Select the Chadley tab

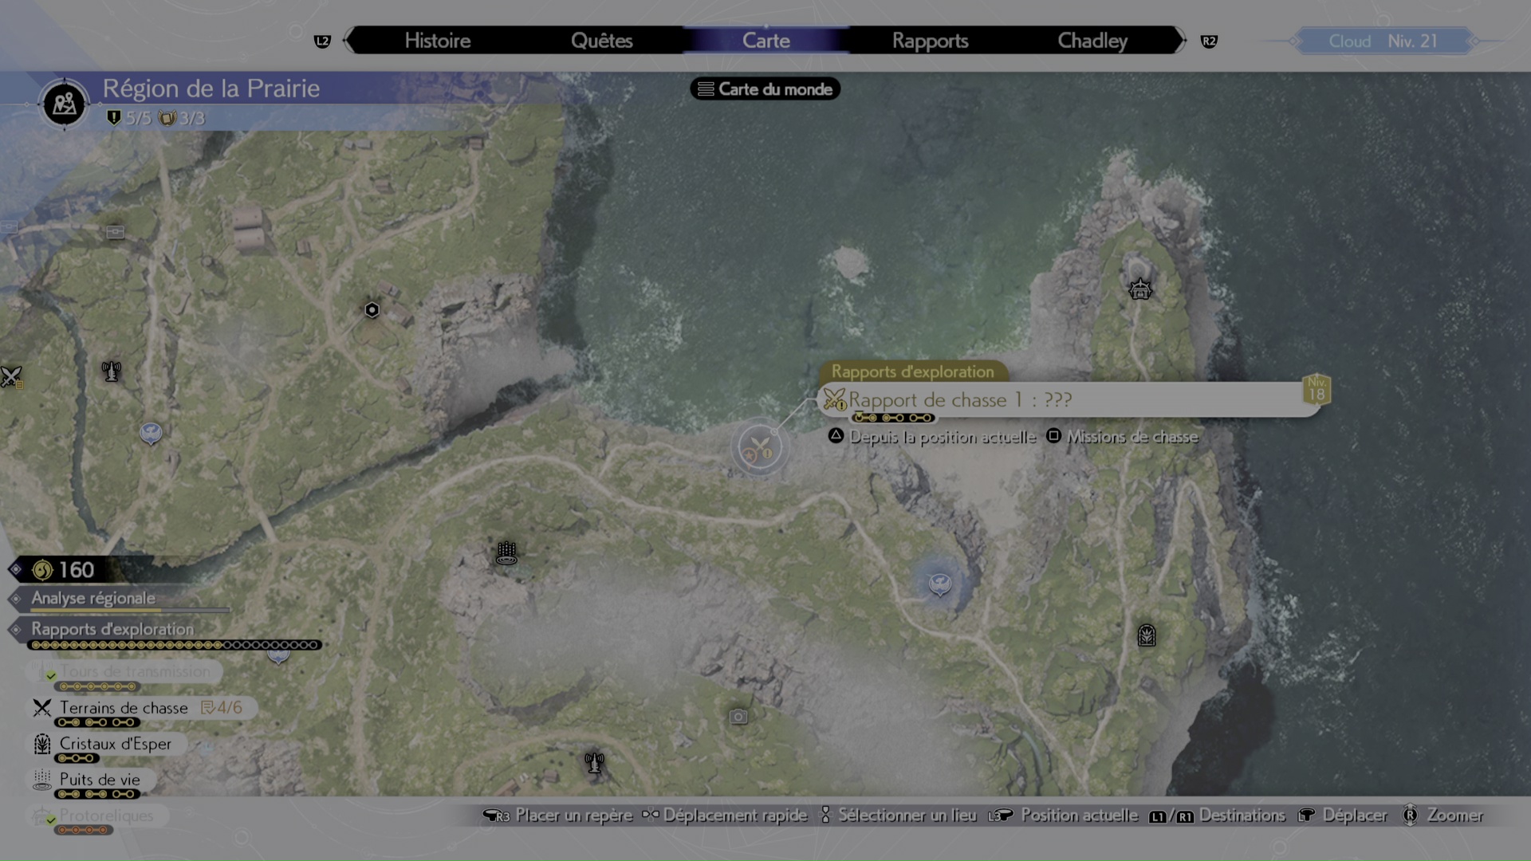click(x=1092, y=41)
